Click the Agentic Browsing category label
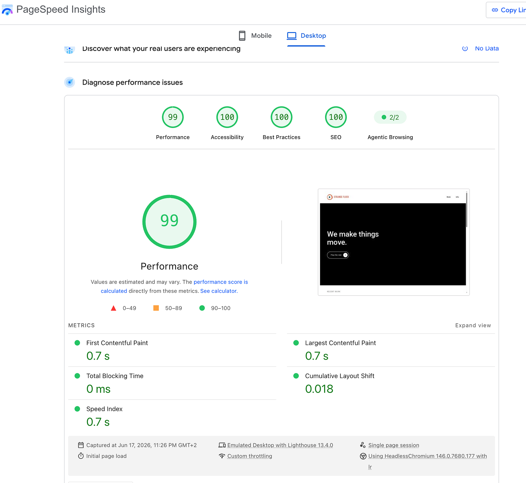This screenshot has height=483, width=526. [x=390, y=137]
